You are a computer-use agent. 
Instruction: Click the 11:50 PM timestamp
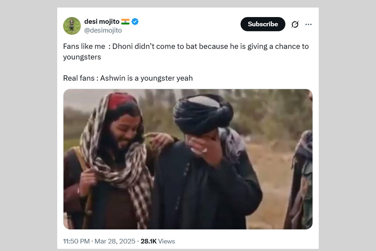(x=76, y=241)
